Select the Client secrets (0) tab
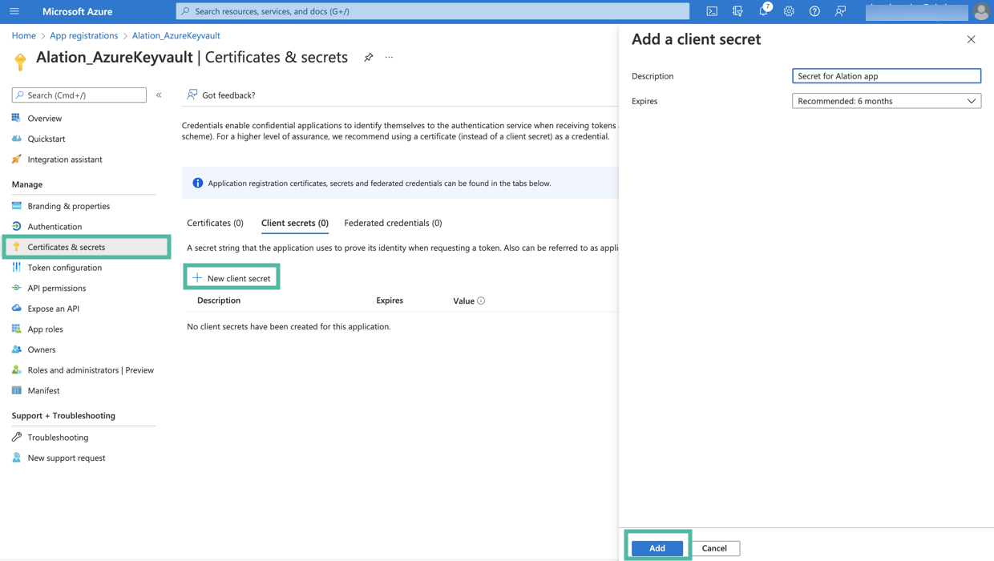Image resolution: width=994 pixels, height=561 pixels. click(295, 223)
